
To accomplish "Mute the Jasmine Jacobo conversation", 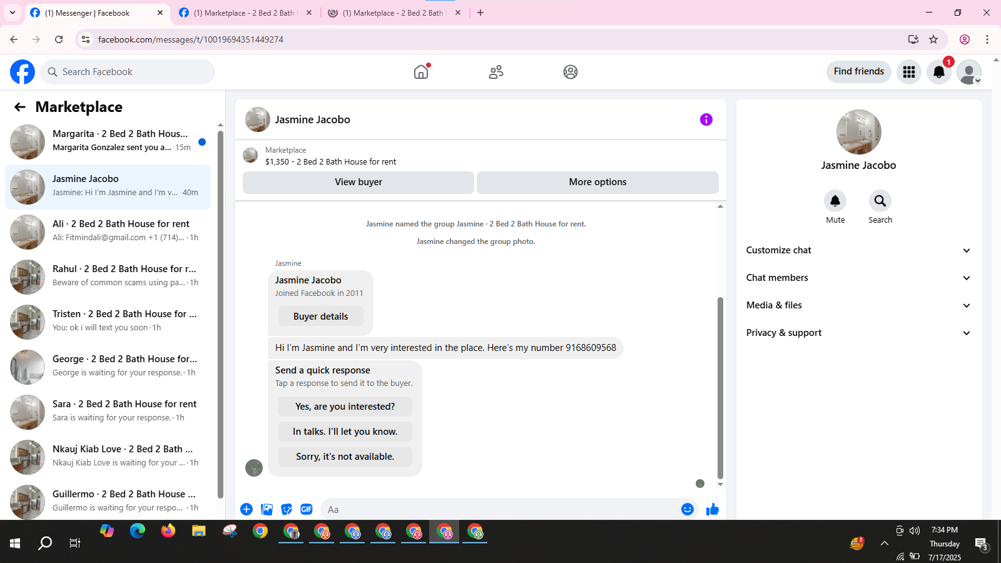I will click(x=835, y=201).
